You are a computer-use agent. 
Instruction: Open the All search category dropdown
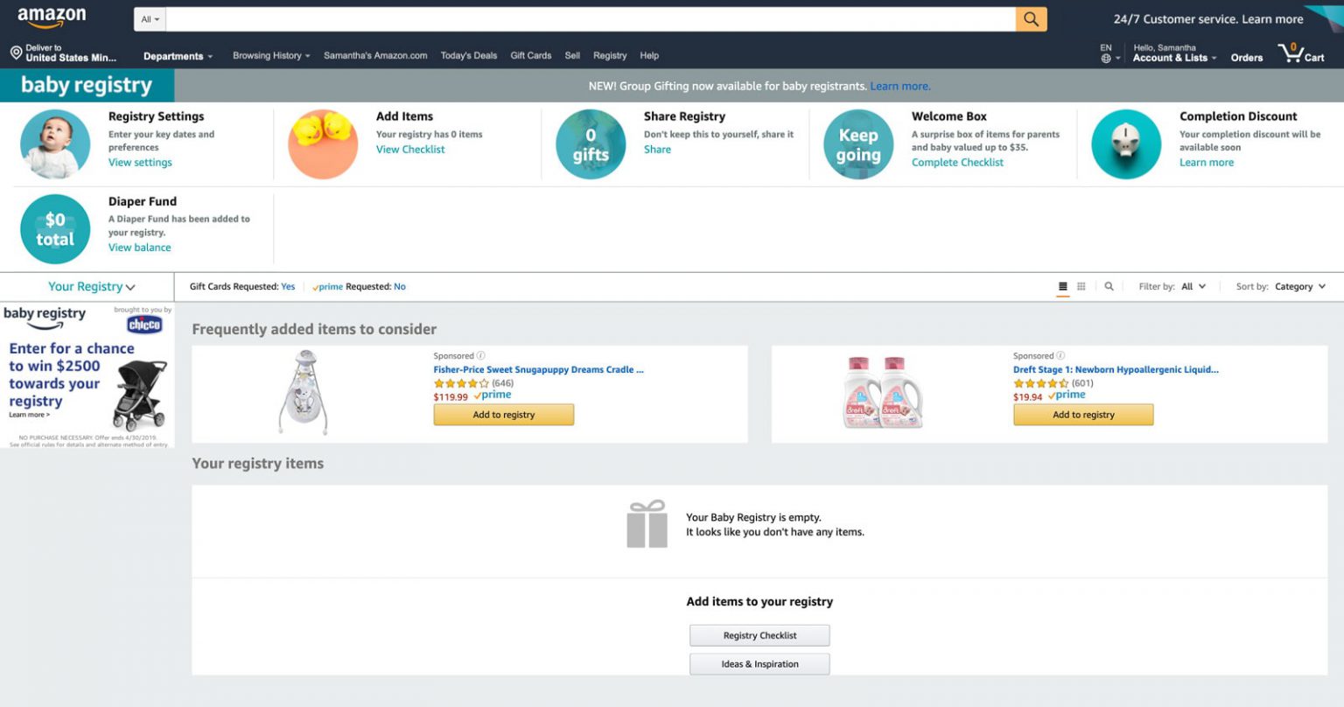coord(150,19)
